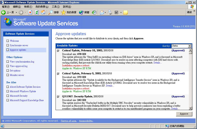
Task: Click the Mail envelope icon
Action: point(102,12)
